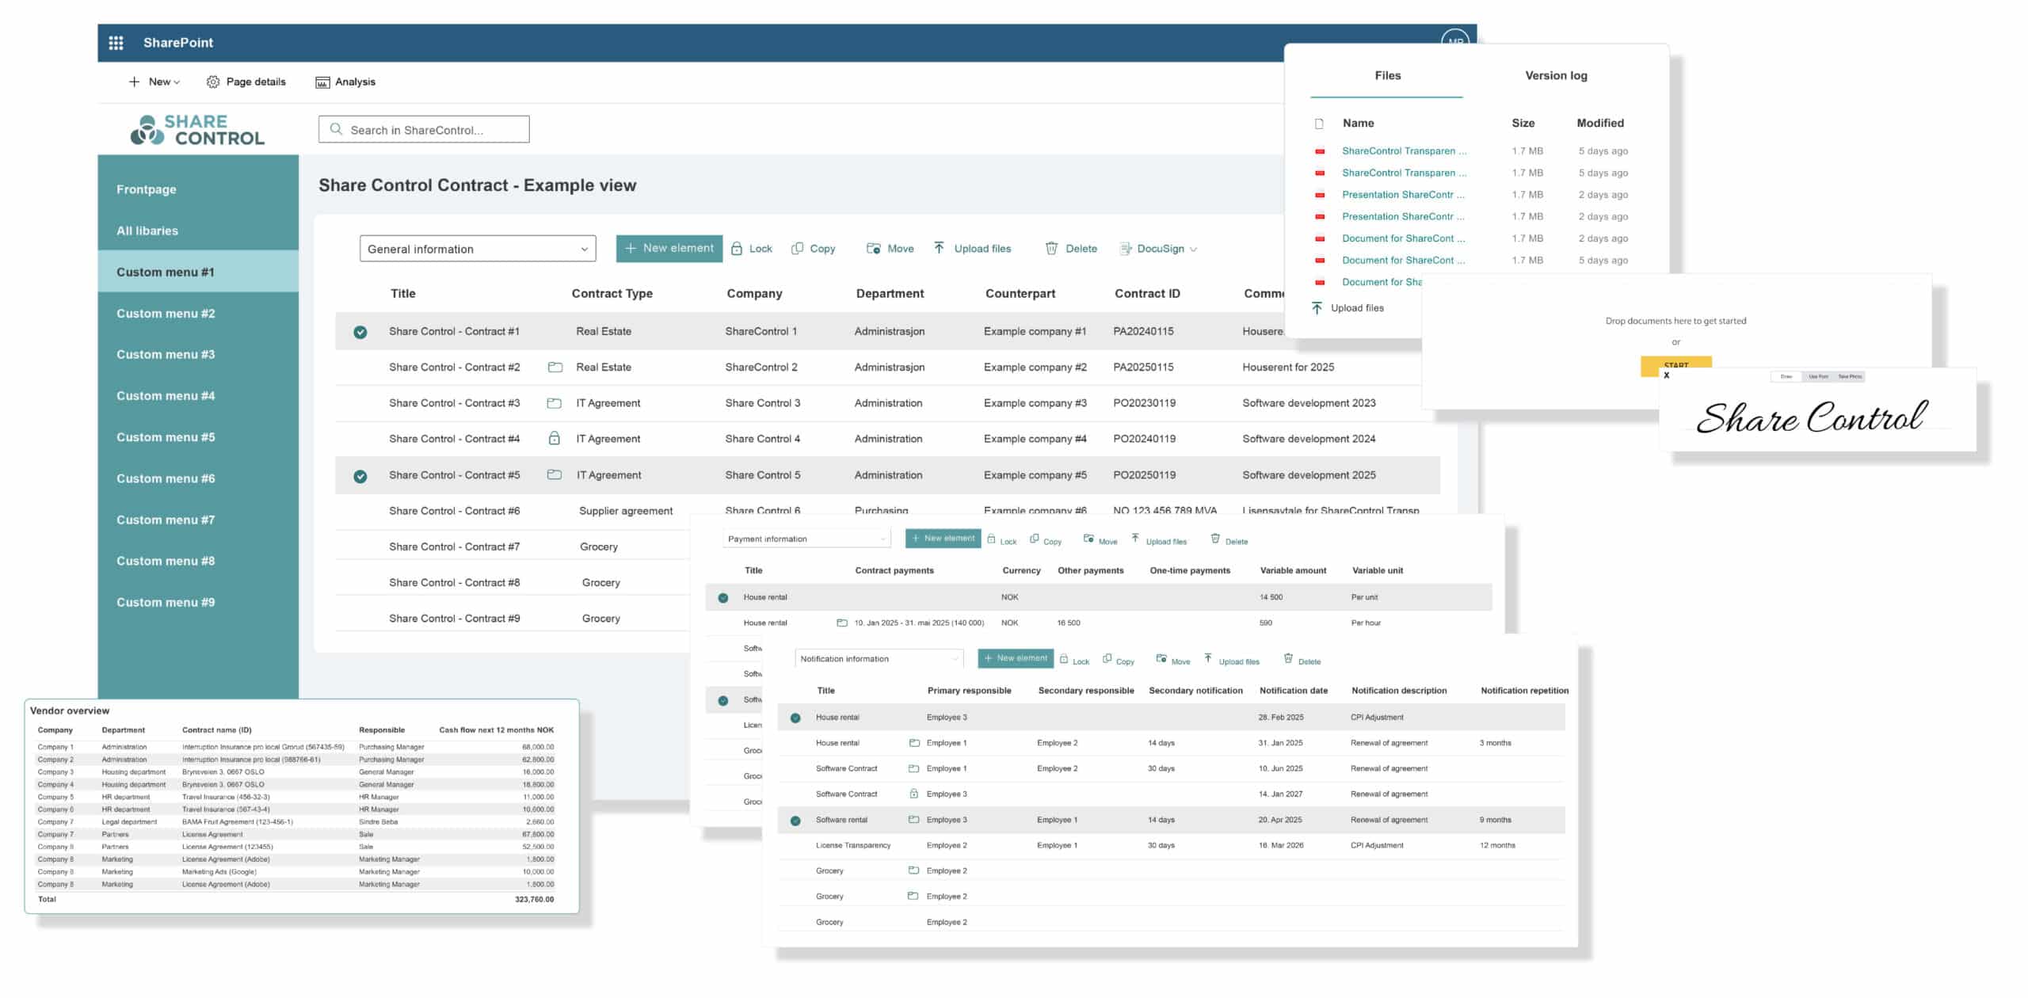Open the Analysis chart icon
This screenshot has width=2028, height=998.
[x=322, y=82]
